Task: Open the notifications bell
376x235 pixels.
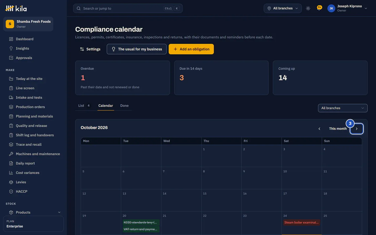Action: pyautogui.click(x=319, y=8)
